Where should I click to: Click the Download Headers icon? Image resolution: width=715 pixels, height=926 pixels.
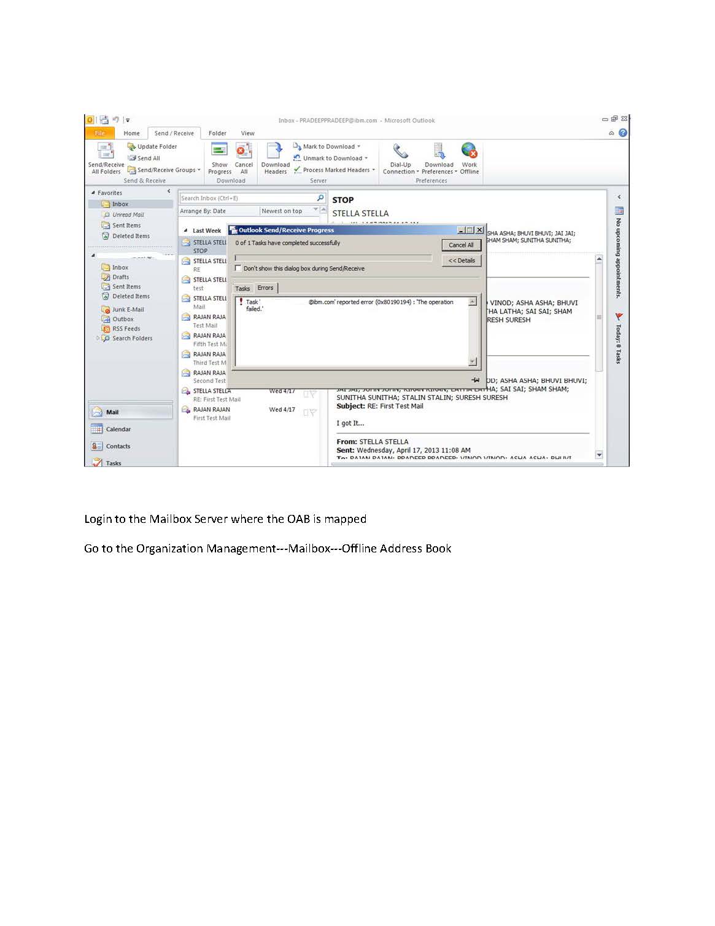click(275, 151)
